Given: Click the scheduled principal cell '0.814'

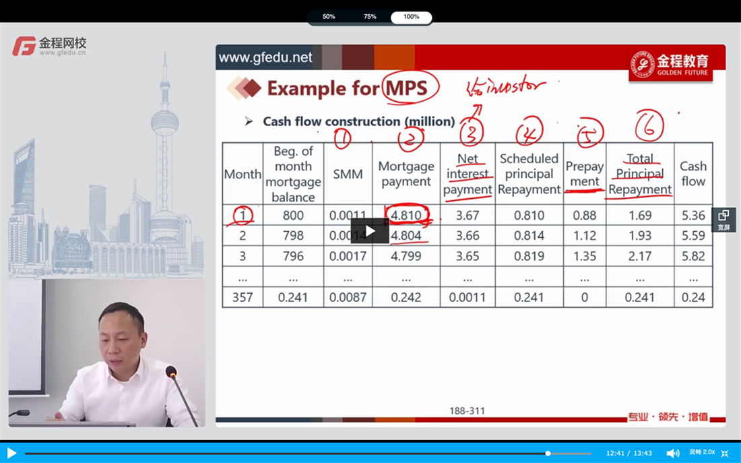Looking at the screenshot, I should click(529, 235).
